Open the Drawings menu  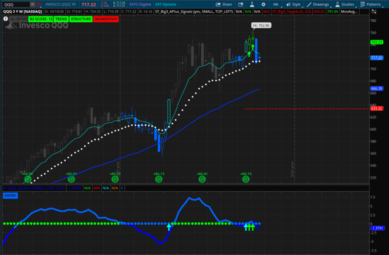[x=318, y=4]
